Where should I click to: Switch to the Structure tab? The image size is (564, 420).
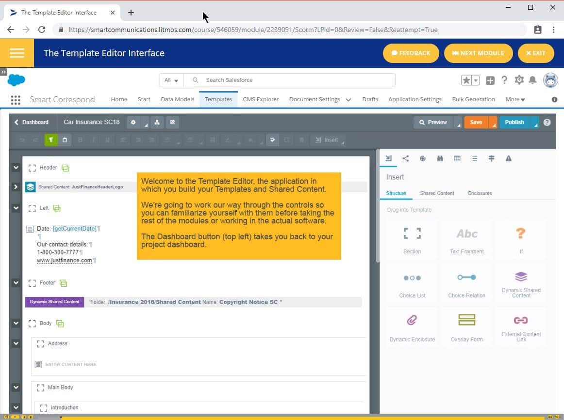(396, 193)
